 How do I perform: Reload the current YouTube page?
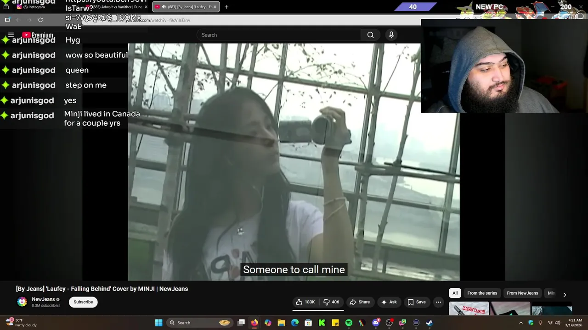pyautogui.click(x=40, y=20)
